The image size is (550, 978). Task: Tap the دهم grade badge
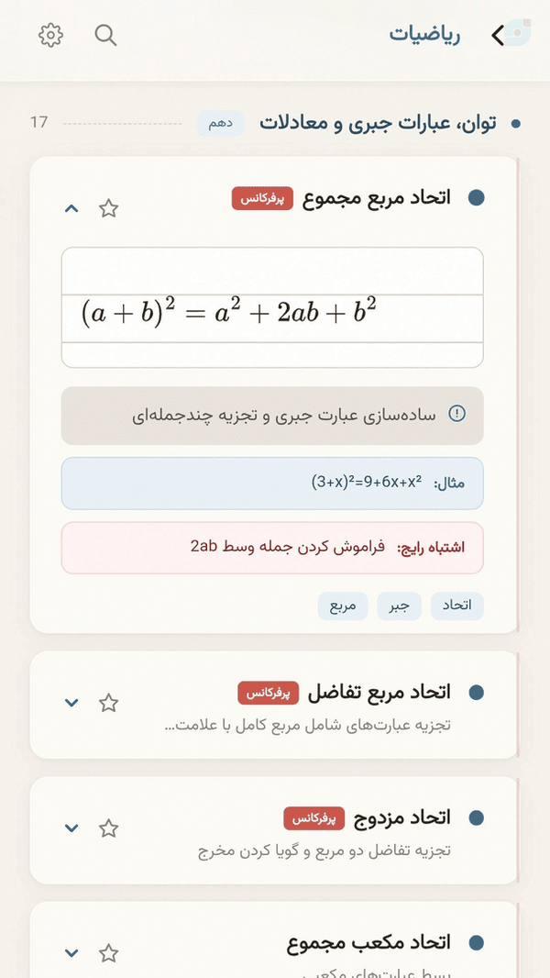(x=221, y=124)
